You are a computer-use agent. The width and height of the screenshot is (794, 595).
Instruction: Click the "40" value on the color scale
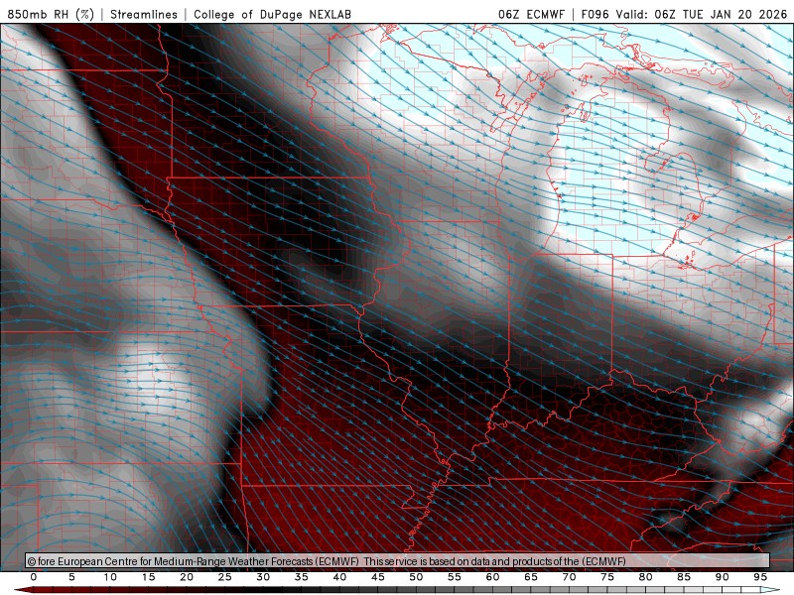coord(339,577)
